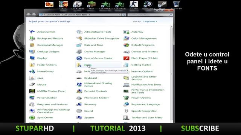This screenshot has width=241, height=135.
Task: Open the Sound speaker icon
Action: [x=79, y=111]
